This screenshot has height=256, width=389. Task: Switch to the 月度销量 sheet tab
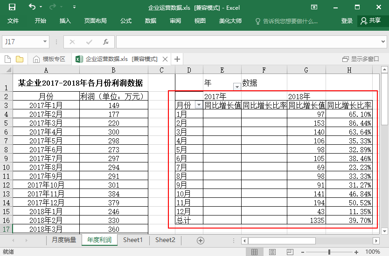pos(63,240)
